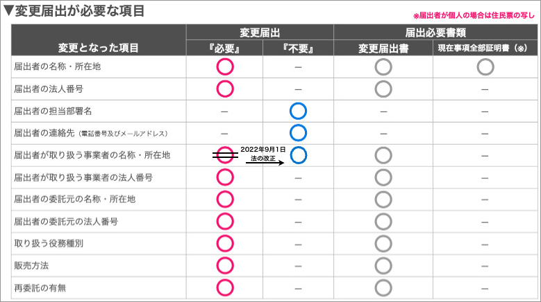The image size is (541, 302).
Task: Click pink circle in 届出者の法人番号 row
Action: tap(225, 89)
